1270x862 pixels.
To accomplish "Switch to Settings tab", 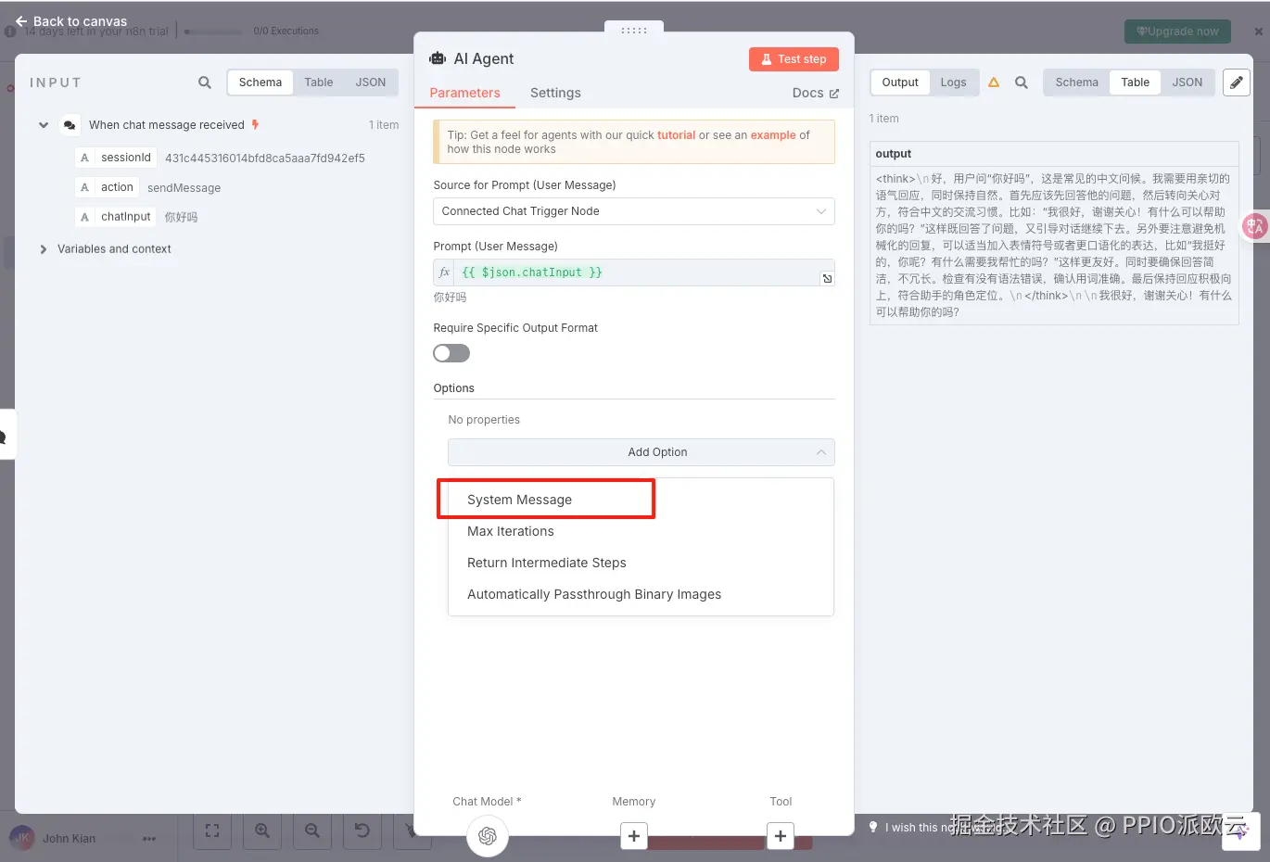I will [555, 93].
